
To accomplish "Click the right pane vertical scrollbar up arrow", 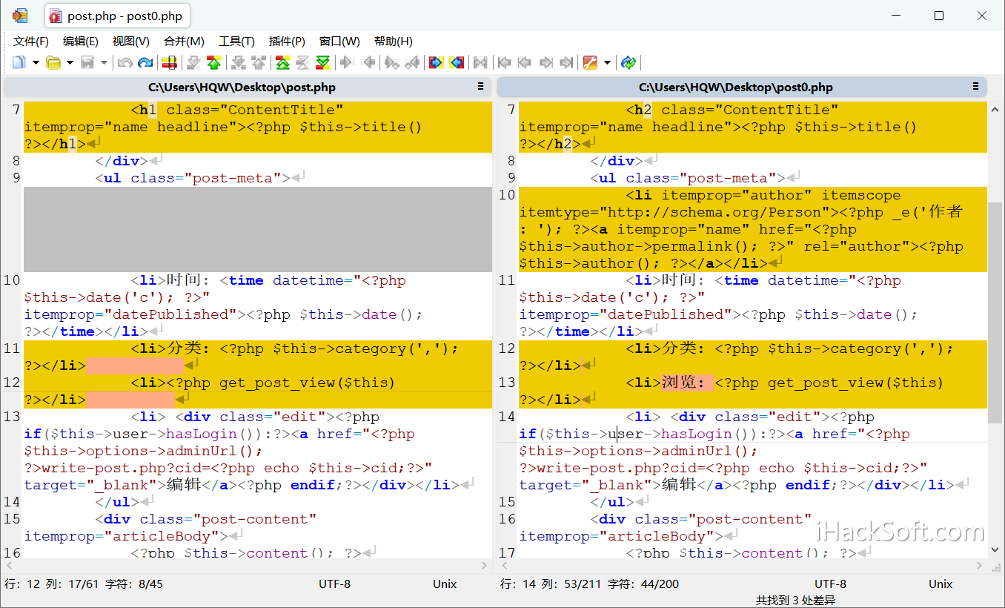I will tap(995, 108).
